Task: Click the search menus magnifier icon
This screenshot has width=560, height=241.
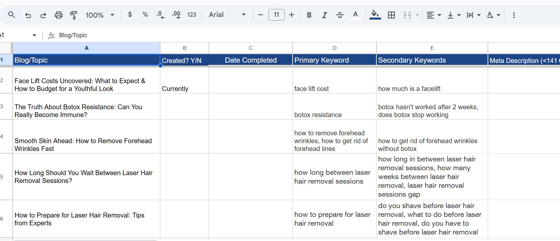Action: [x=12, y=15]
